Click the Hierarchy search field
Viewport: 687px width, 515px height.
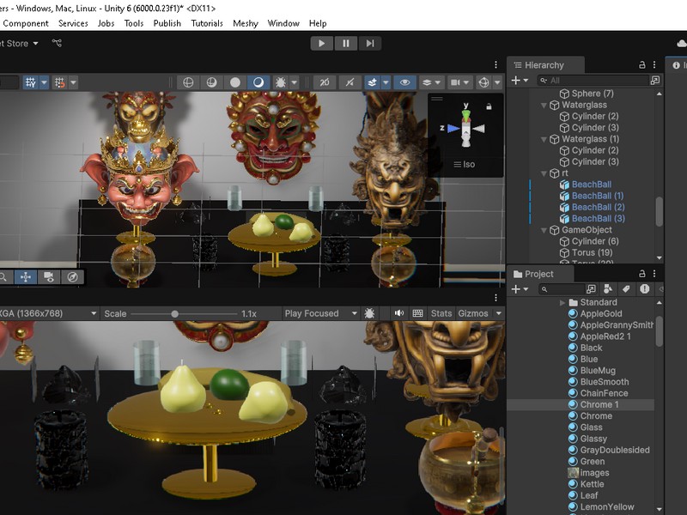coord(593,80)
